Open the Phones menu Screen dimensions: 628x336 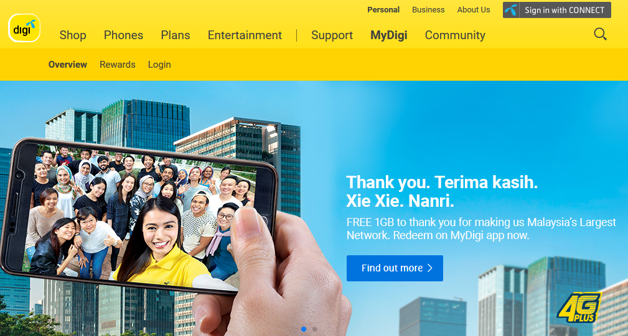click(x=123, y=35)
